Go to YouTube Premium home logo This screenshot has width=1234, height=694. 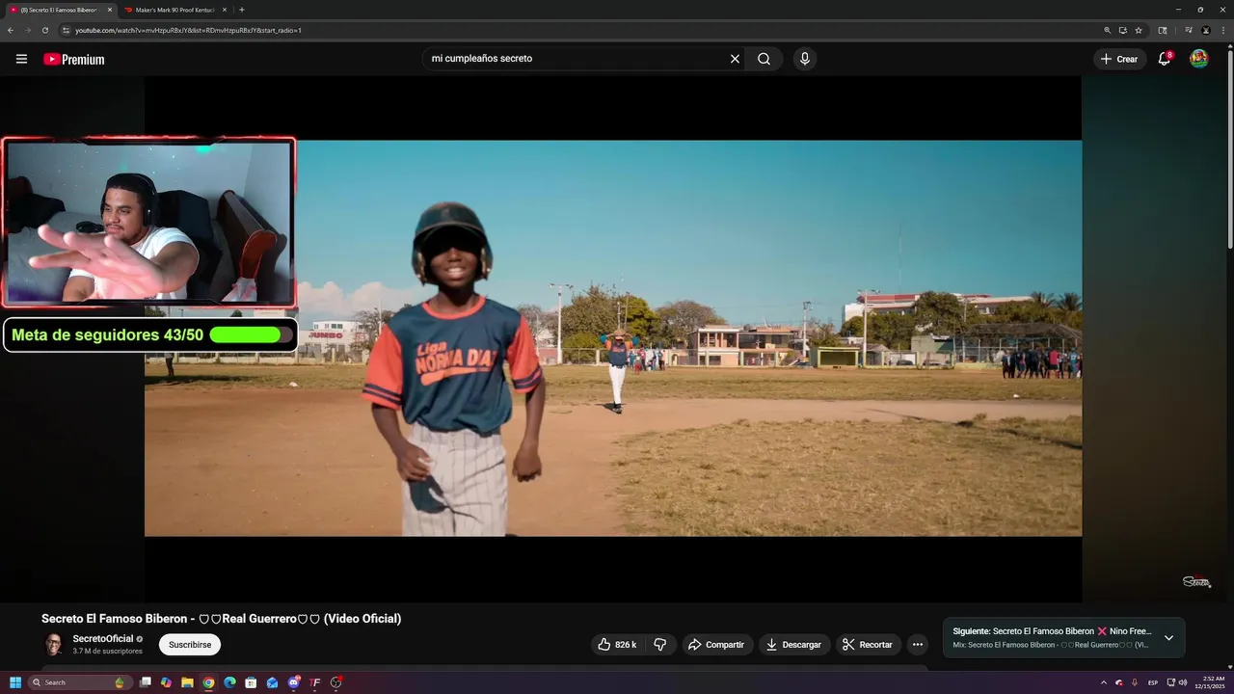pyautogui.click(x=73, y=59)
